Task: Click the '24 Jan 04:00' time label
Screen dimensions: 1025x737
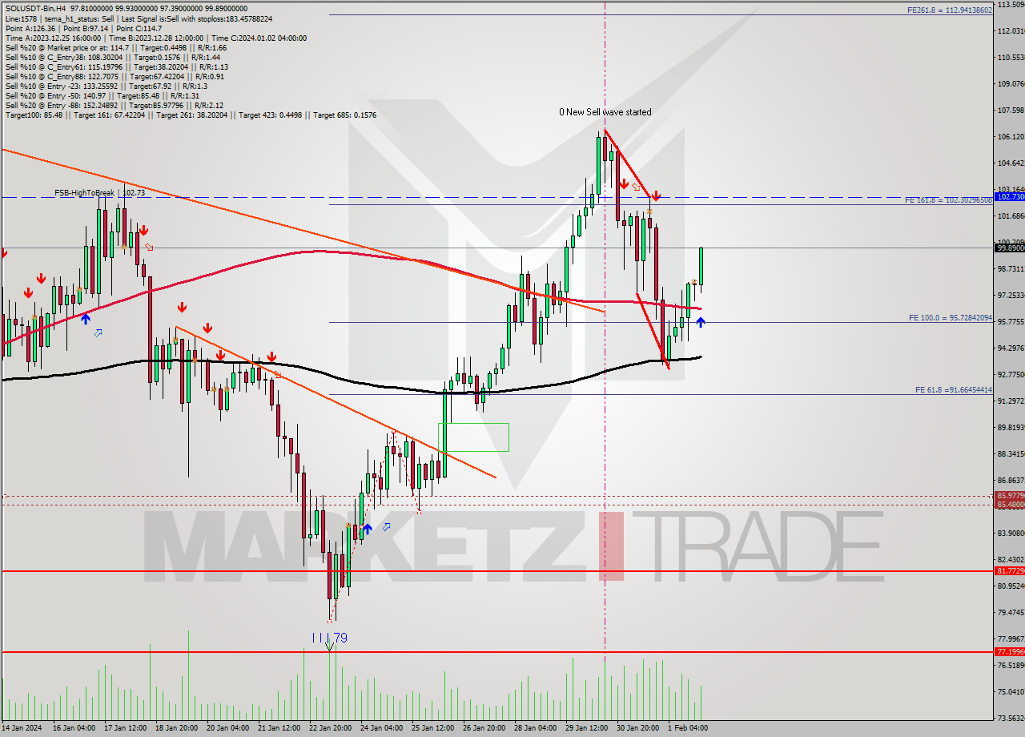Action: (x=382, y=728)
